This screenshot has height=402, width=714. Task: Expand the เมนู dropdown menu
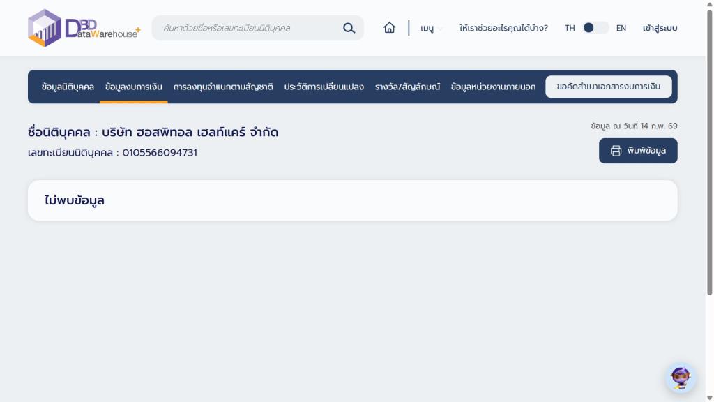click(x=427, y=29)
